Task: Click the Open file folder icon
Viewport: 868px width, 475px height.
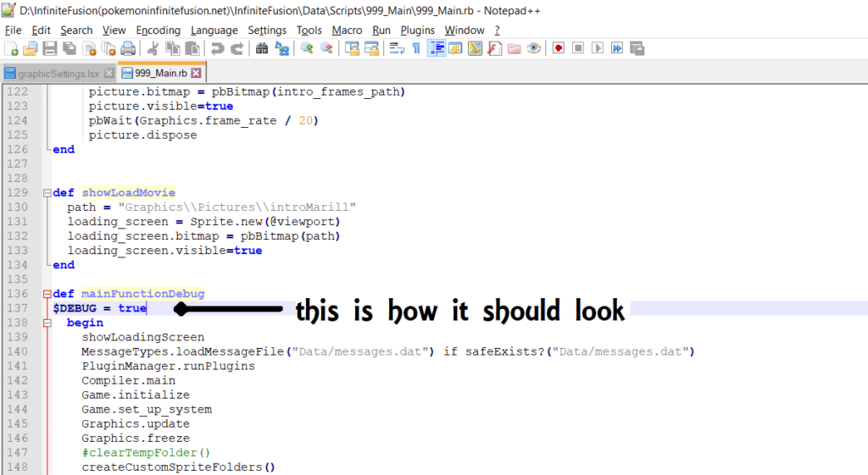Action: (x=31, y=49)
